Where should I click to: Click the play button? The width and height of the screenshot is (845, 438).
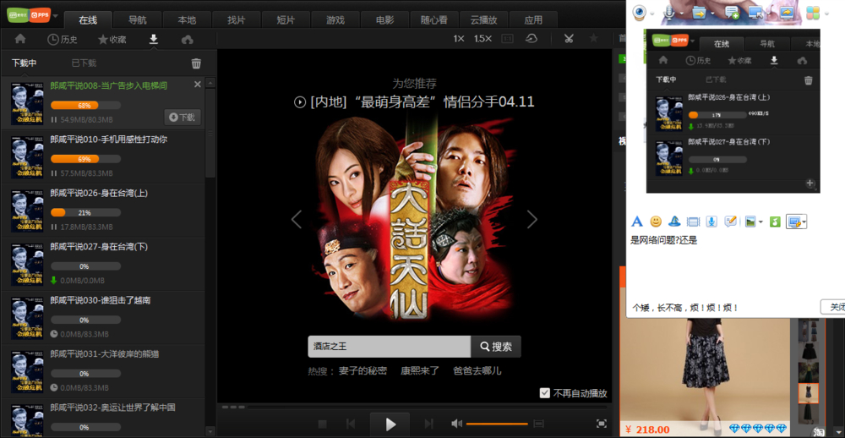(390, 424)
